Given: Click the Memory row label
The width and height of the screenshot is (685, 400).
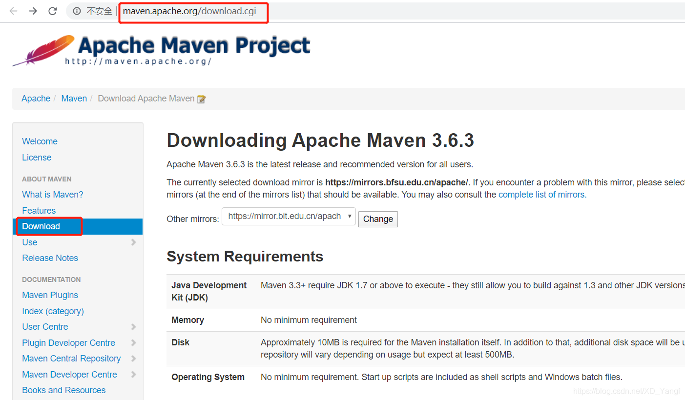Looking at the screenshot, I should point(187,320).
